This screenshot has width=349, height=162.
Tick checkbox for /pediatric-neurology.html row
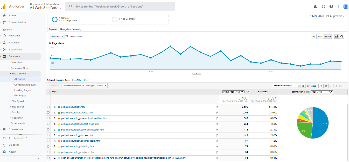48,107
